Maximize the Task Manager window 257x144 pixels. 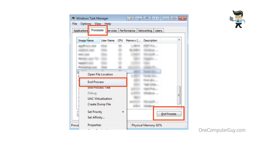point(174,18)
